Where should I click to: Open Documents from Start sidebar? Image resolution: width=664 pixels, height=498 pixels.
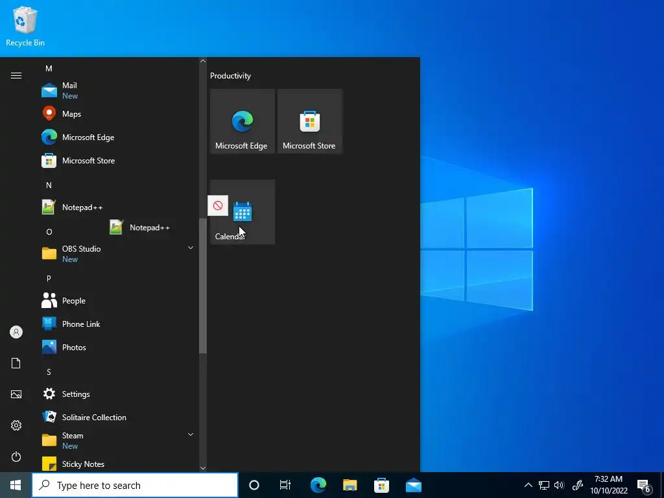[16, 363]
